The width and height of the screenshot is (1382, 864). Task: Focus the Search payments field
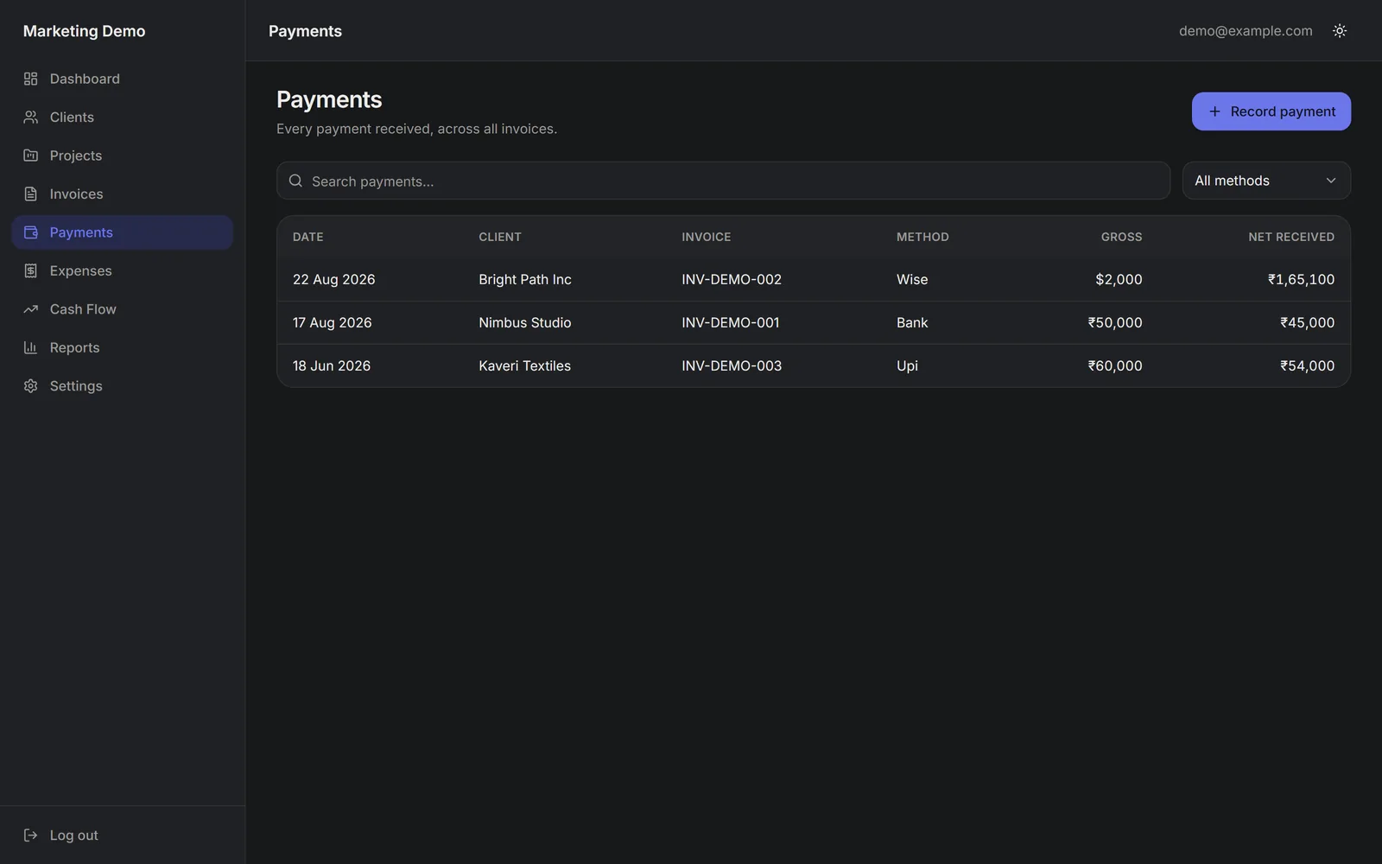pyautogui.click(x=723, y=181)
